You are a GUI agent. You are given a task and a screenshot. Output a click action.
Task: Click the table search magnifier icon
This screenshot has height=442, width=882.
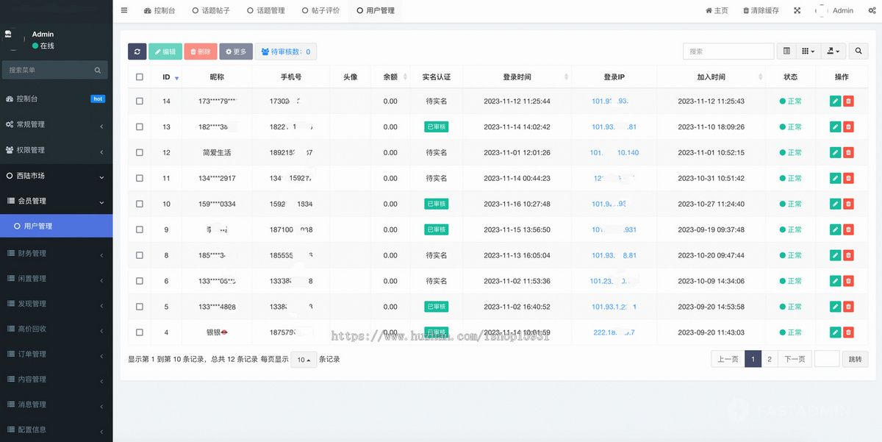click(x=858, y=51)
